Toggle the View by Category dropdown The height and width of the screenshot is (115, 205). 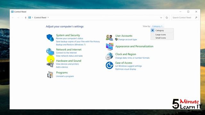coord(157,26)
